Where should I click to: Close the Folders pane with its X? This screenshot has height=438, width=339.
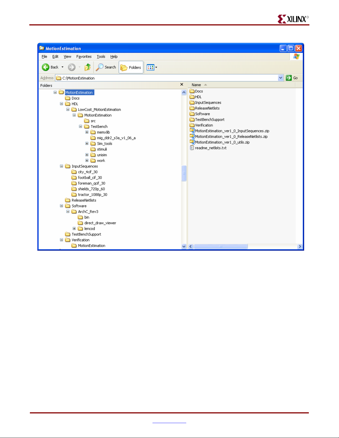pyautogui.click(x=182, y=85)
